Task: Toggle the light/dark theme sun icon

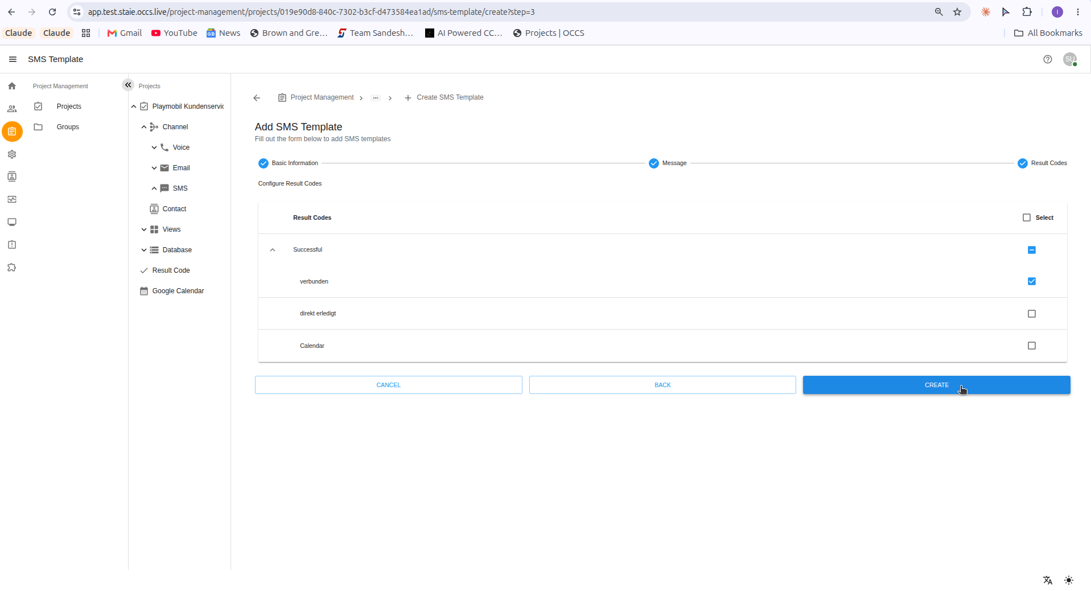Action: (x=1069, y=580)
